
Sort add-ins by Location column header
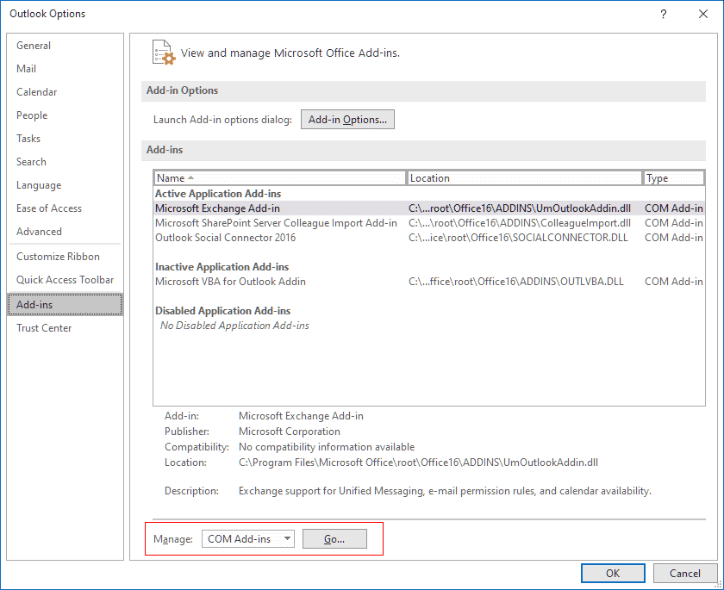click(525, 178)
